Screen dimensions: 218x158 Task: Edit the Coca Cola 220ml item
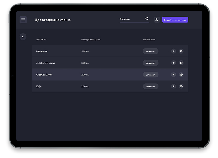[173, 75]
